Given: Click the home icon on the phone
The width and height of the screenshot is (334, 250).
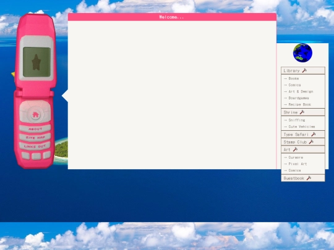Looking at the screenshot, I should (35, 115).
